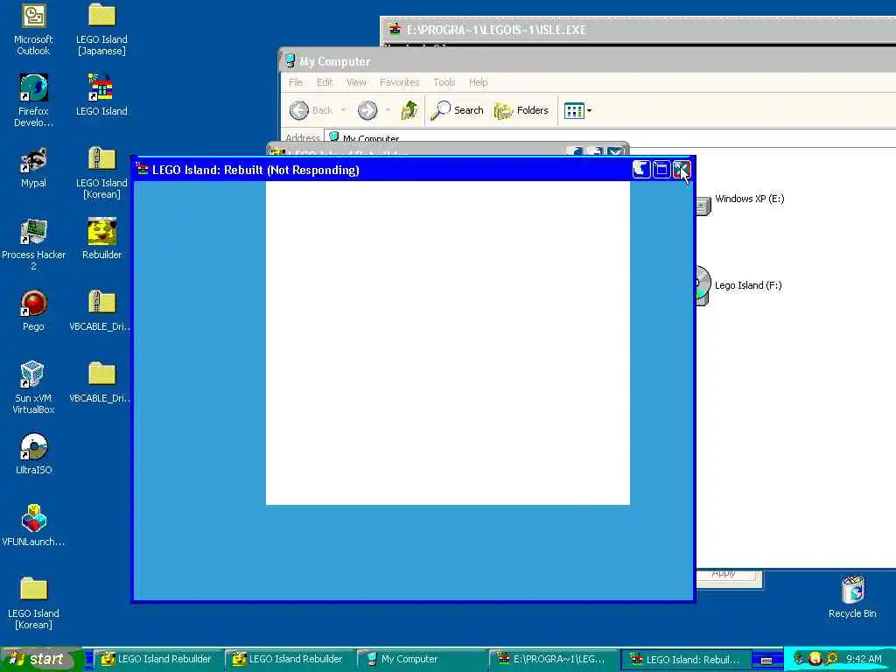Minimize the LEGO Island: Rebuilt window
This screenshot has width=896, height=672.
coord(641,170)
